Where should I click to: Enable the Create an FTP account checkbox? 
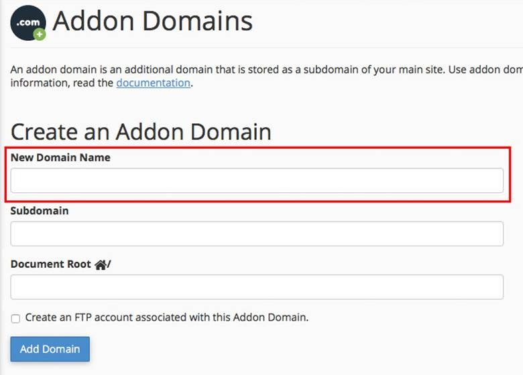click(15, 319)
